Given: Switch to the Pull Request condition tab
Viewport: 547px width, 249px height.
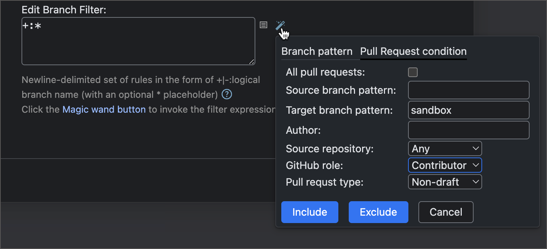Looking at the screenshot, I should 413,51.
